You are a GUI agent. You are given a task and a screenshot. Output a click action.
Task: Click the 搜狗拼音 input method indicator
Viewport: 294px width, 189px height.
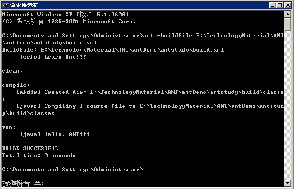click(16, 183)
